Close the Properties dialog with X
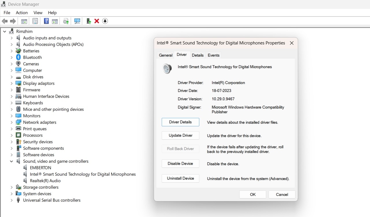Image resolution: width=370 pixels, height=217 pixels. [x=292, y=43]
